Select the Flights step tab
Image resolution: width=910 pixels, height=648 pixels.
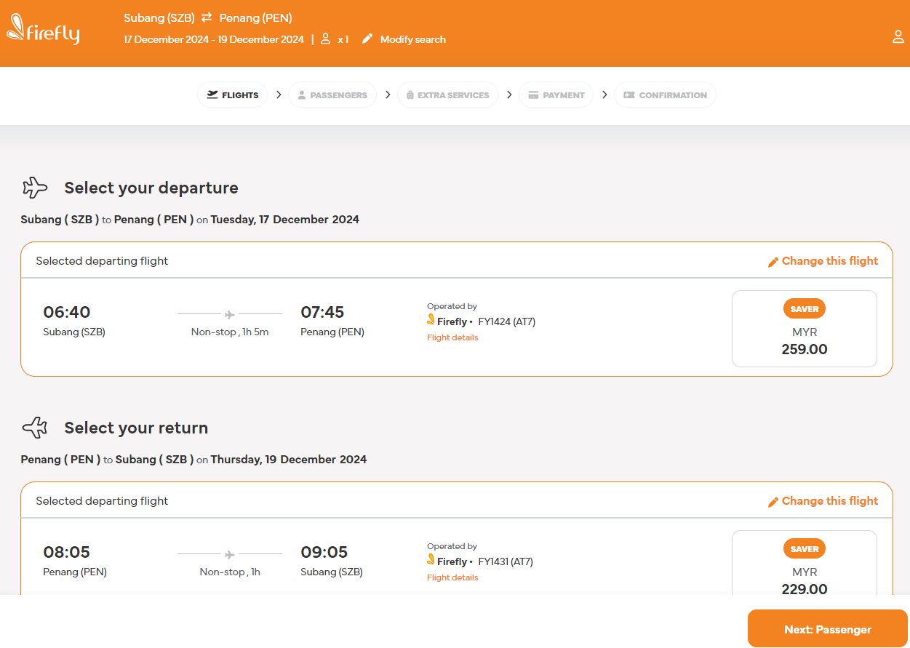233,95
